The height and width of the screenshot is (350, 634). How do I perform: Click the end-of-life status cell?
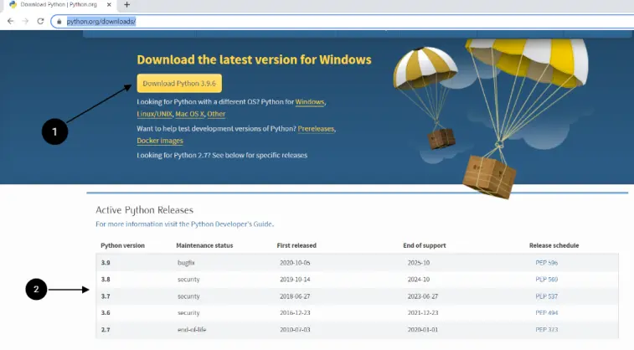click(192, 330)
